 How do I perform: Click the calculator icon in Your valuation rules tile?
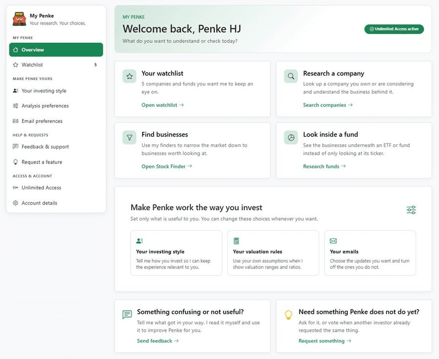point(237,241)
